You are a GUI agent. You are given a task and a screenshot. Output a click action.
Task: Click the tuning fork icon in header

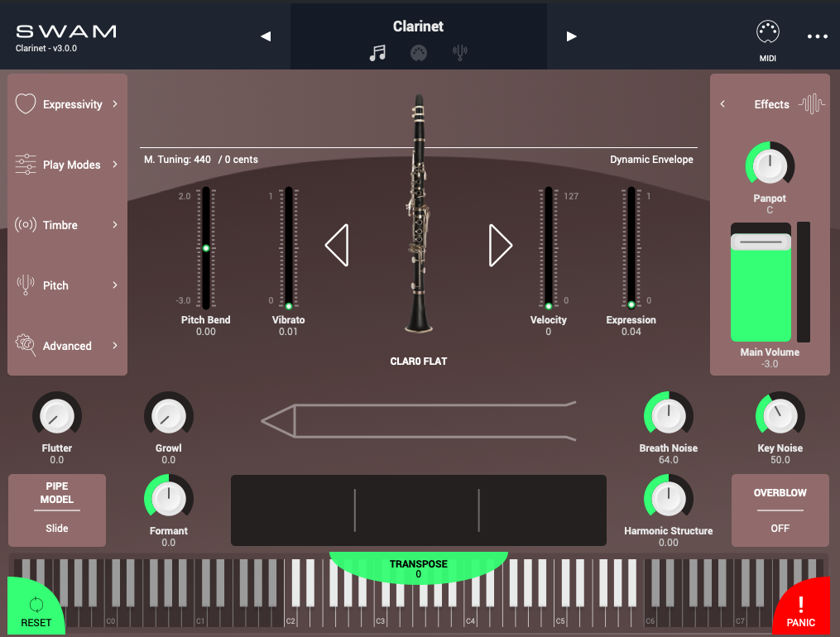tap(460, 54)
